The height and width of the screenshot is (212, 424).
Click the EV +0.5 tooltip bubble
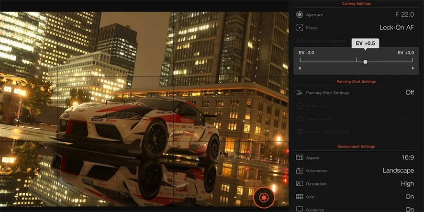tap(365, 43)
